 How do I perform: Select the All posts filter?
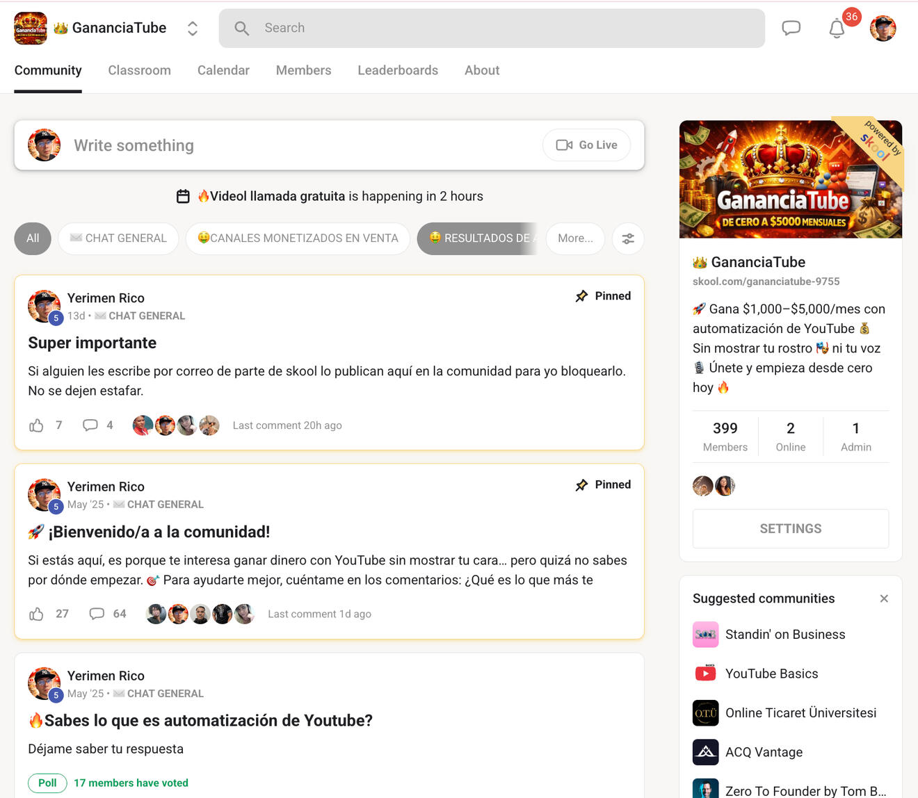pyautogui.click(x=33, y=238)
